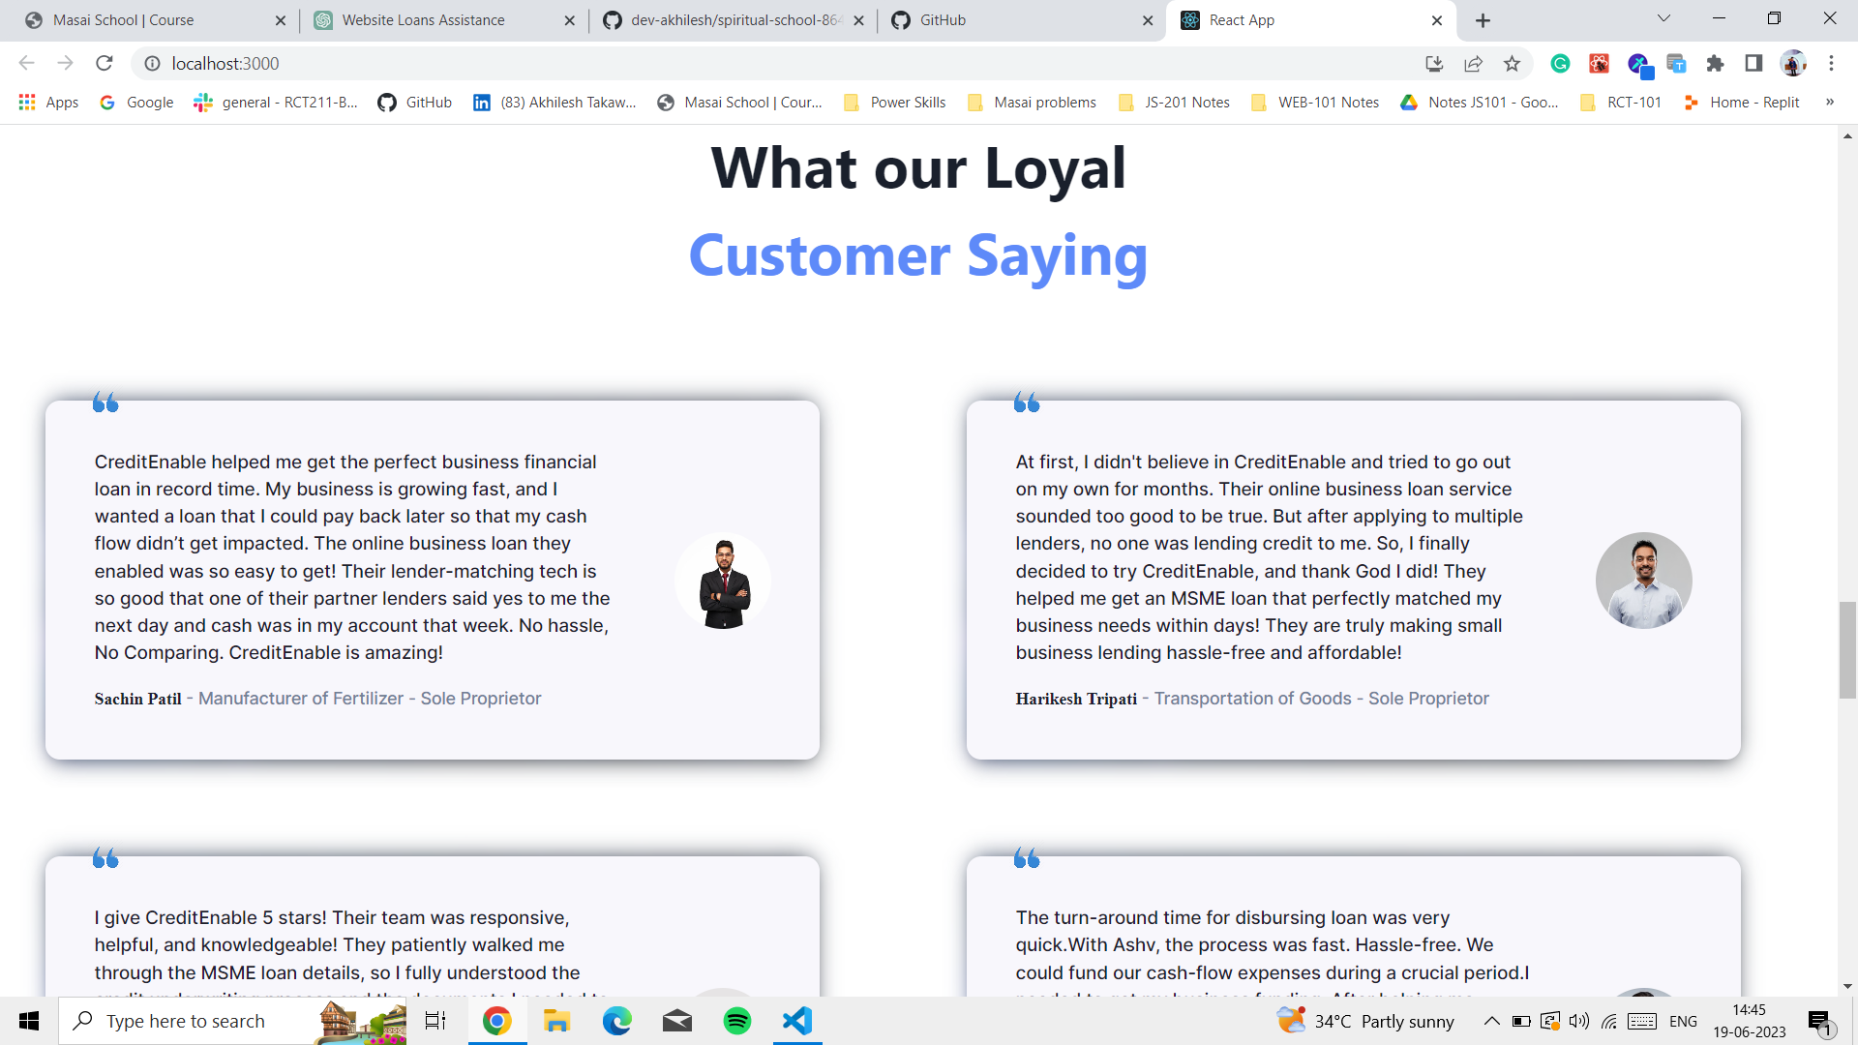
Task: Open Mail app from taskbar
Action: (677, 1021)
